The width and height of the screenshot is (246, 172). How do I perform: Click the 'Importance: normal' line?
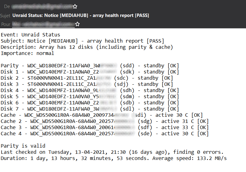click(28, 53)
